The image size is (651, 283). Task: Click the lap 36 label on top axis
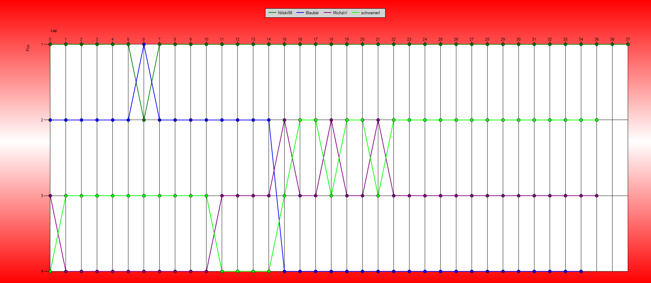pyautogui.click(x=612, y=39)
